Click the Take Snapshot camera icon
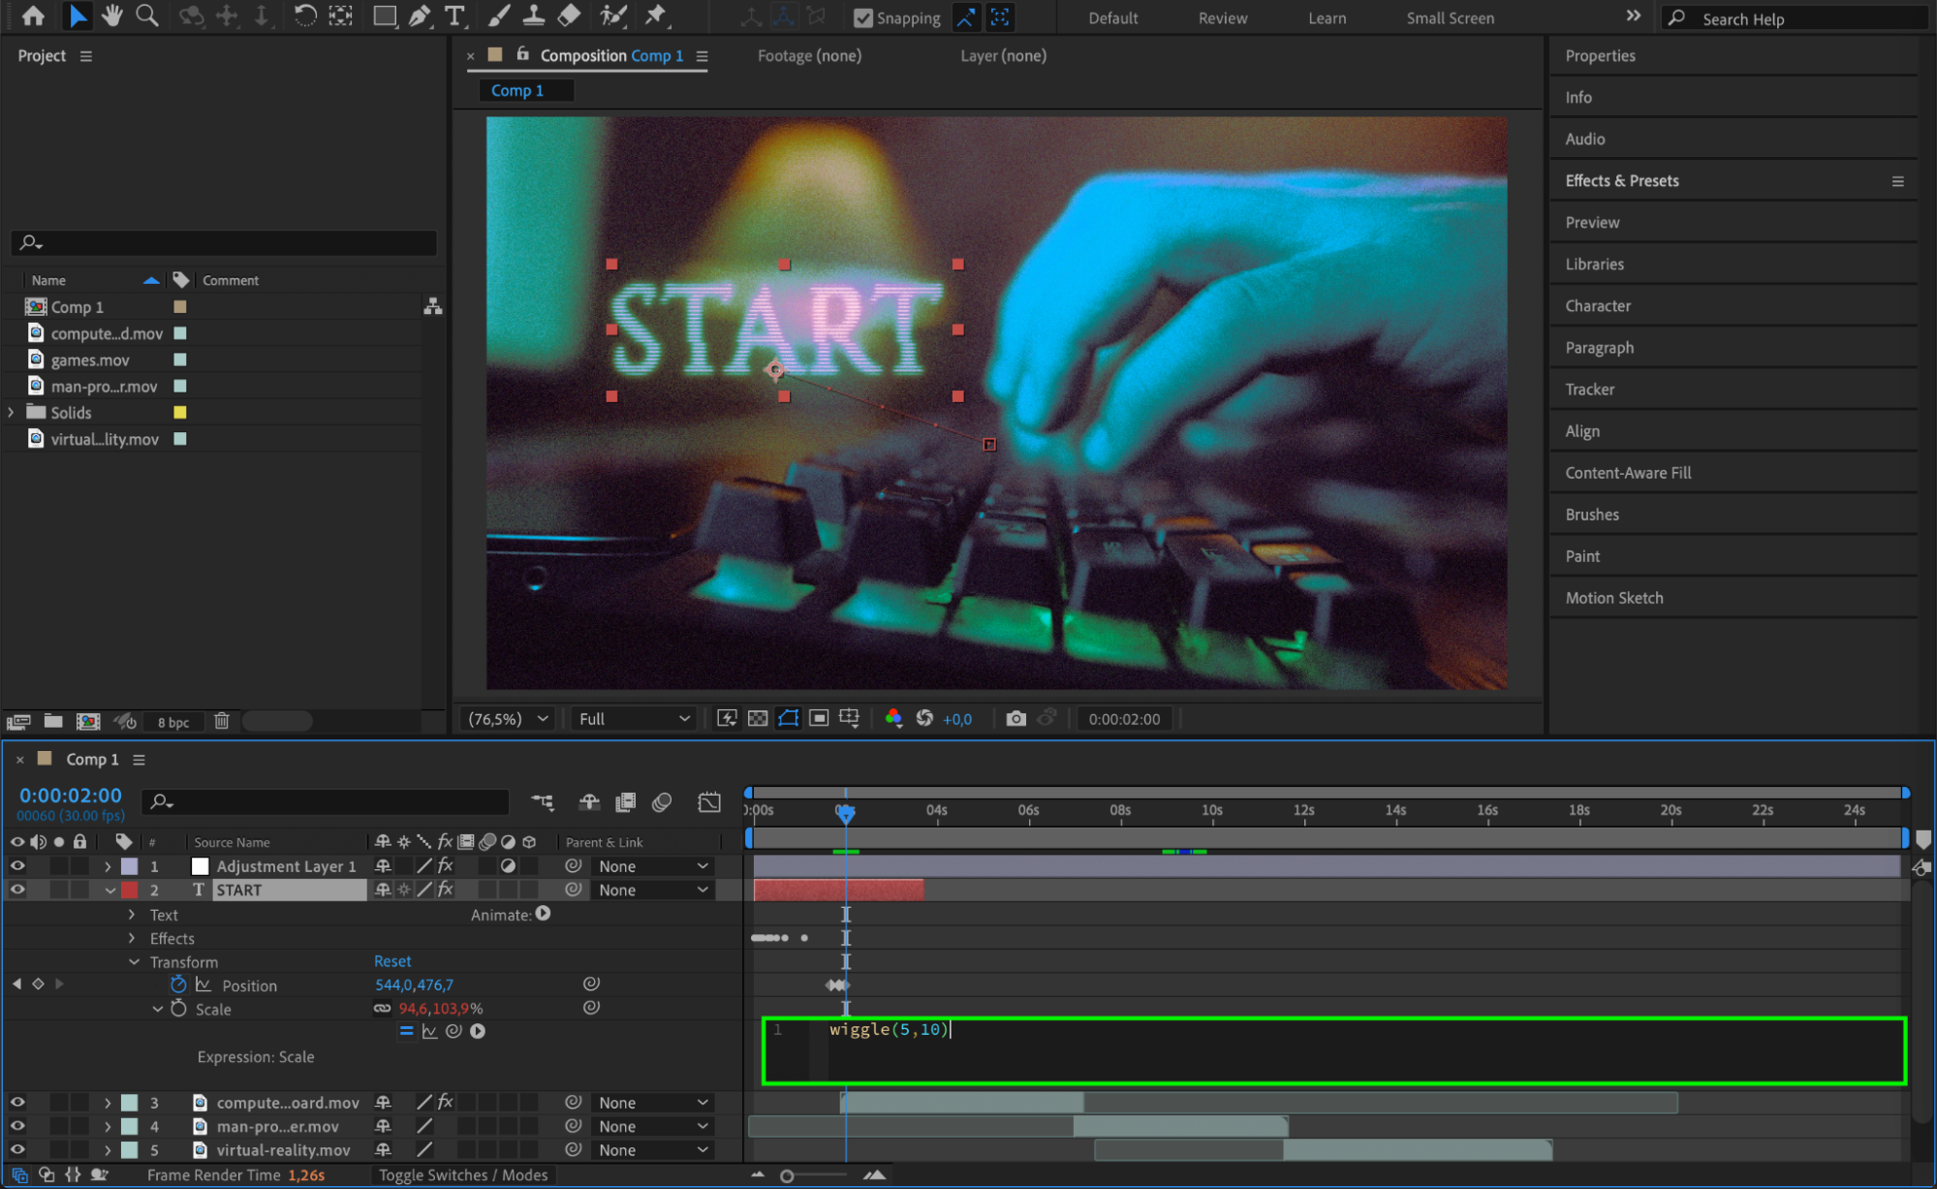Screen dimensions: 1937x1189 pyautogui.click(x=1015, y=718)
